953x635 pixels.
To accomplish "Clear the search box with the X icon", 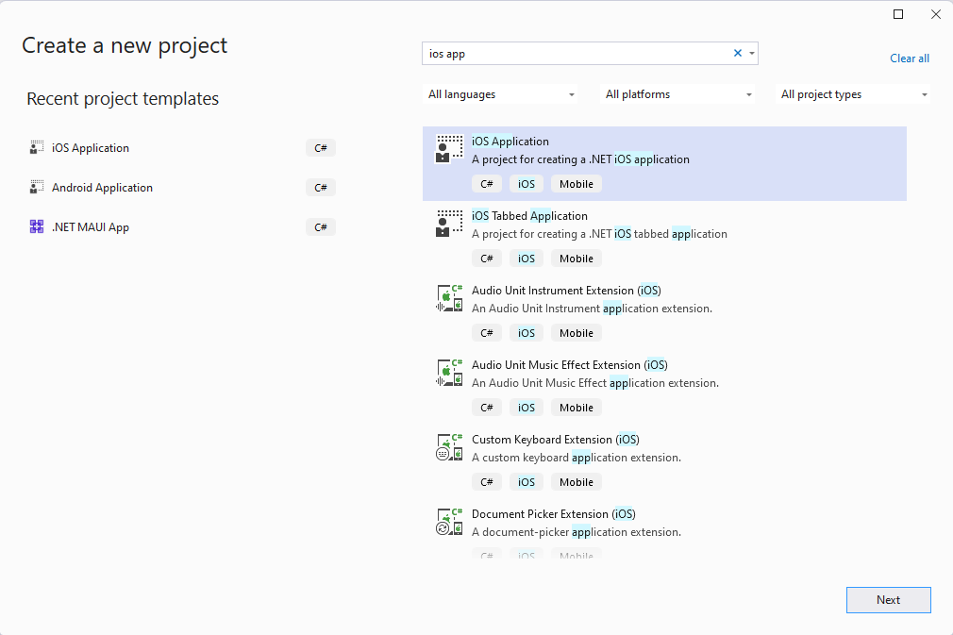I will (x=738, y=54).
